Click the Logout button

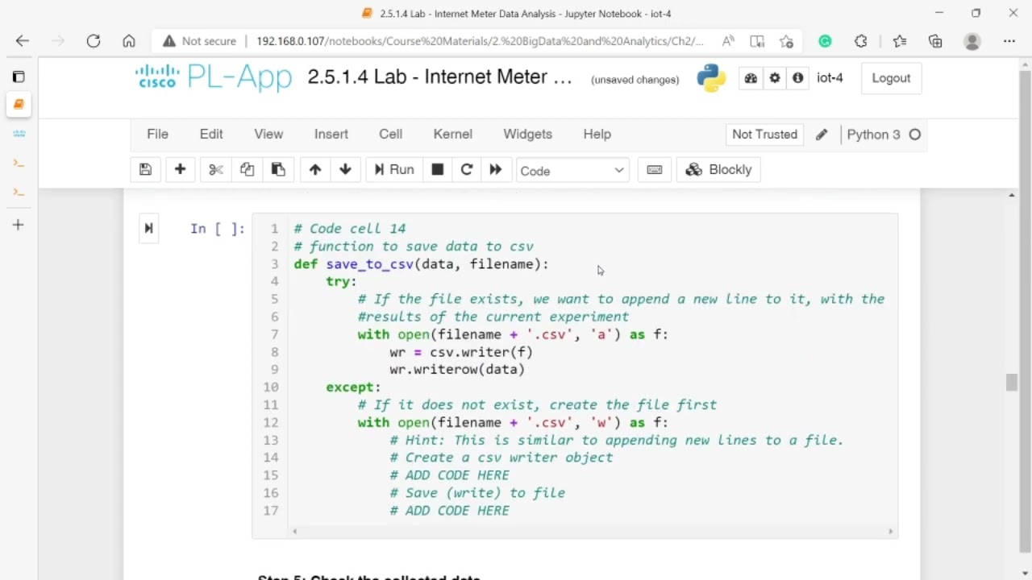coord(891,78)
